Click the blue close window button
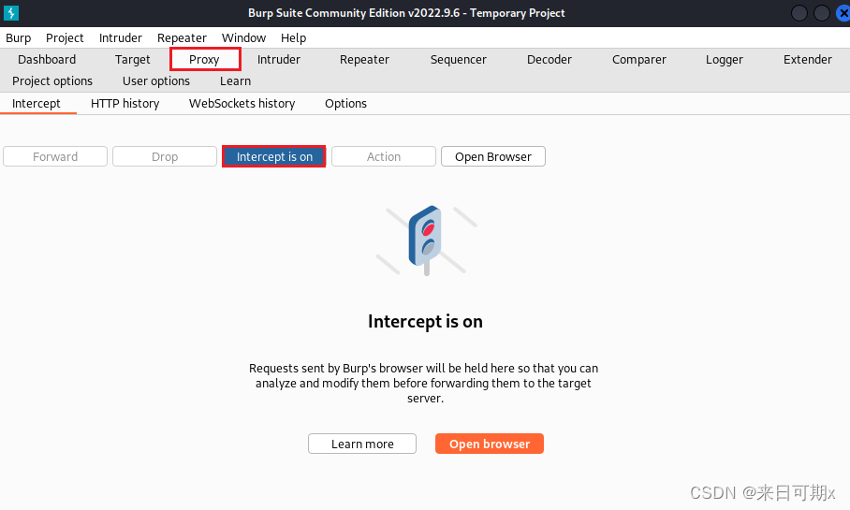This screenshot has width=850, height=510. 843,13
